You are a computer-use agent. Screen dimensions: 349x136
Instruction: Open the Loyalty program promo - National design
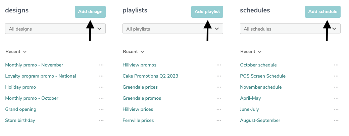pos(41,76)
